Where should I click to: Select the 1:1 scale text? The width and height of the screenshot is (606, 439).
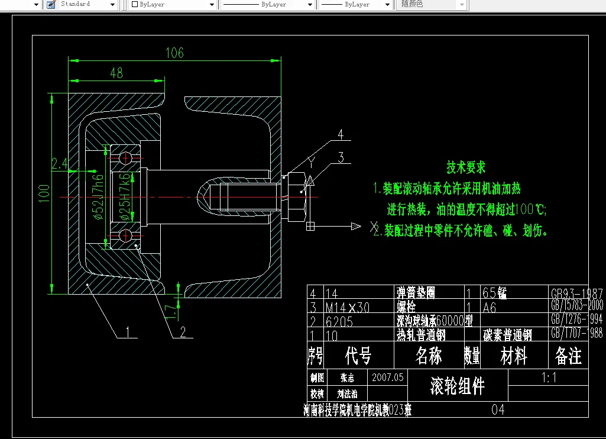tap(549, 377)
